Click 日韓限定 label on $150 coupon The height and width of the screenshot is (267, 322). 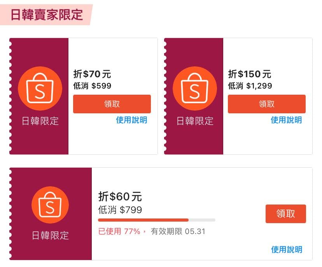(x=194, y=121)
